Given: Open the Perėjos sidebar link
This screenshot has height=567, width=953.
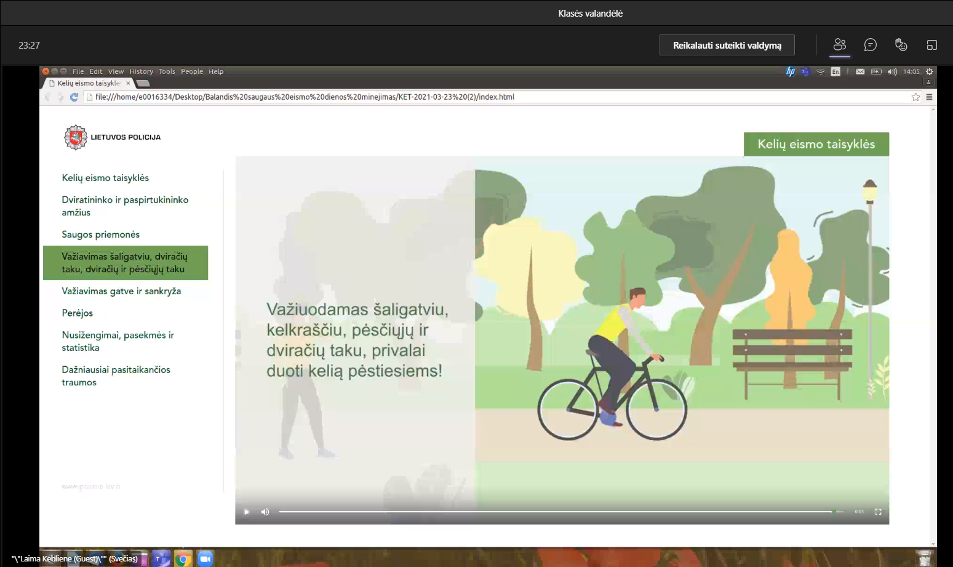Looking at the screenshot, I should tap(77, 313).
